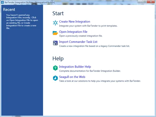Click the Open Integration File folder icon
This screenshot has width=156, height=117.
click(x=55, y=33)
